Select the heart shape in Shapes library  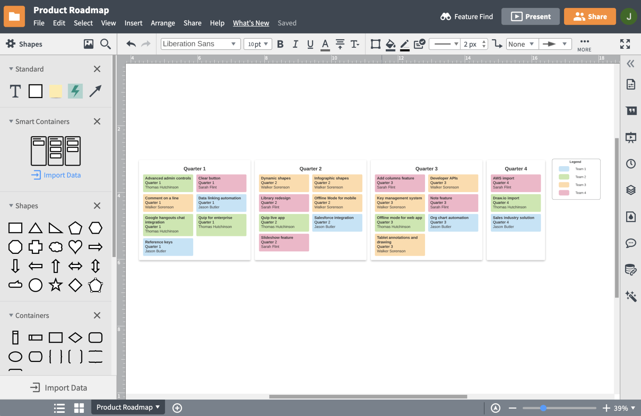[x=75, y=247]
